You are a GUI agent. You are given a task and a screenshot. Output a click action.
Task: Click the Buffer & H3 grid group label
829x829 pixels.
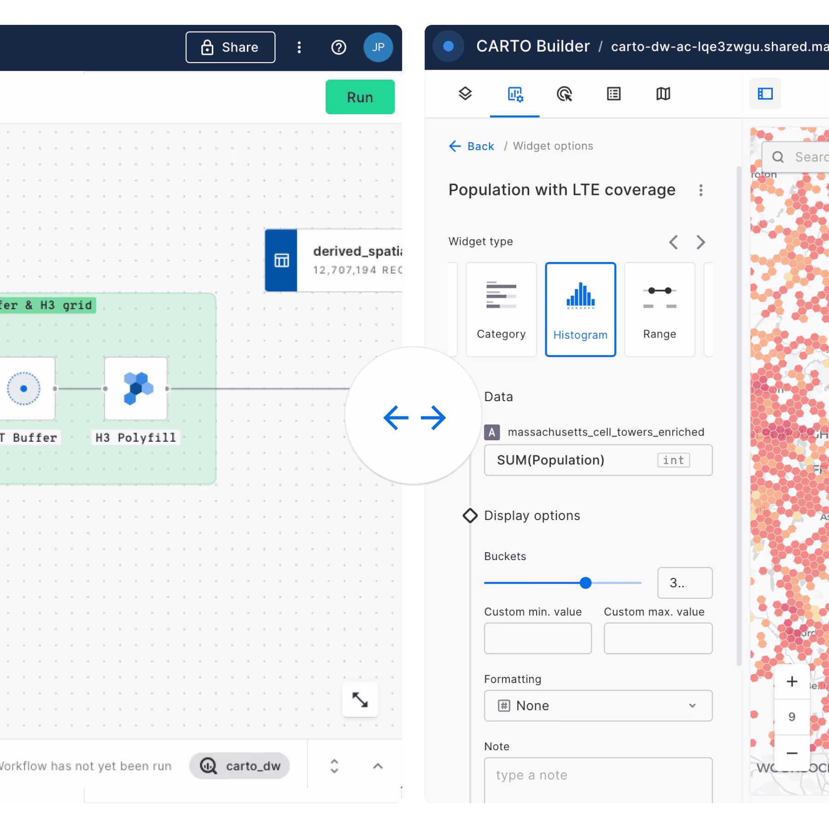pos(47,305)
